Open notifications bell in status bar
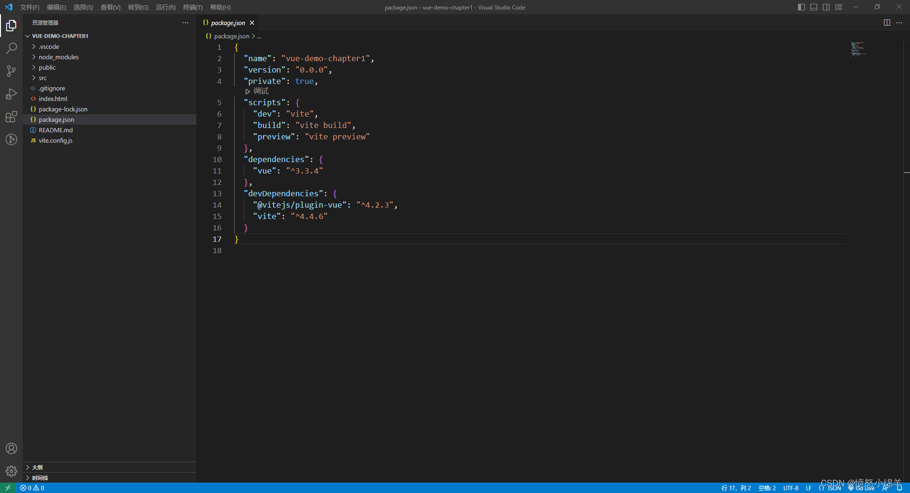The width and height of the screenshot is (910, 493). tap(899, 488)
